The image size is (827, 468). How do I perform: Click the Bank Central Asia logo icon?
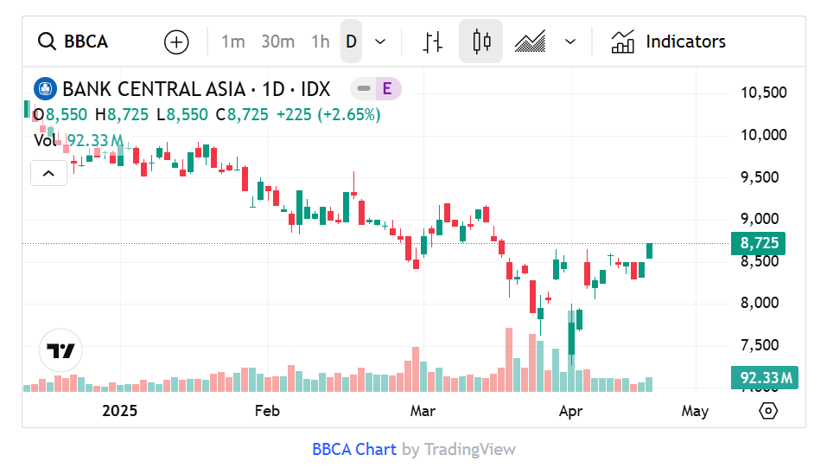(x=45, y=88)
